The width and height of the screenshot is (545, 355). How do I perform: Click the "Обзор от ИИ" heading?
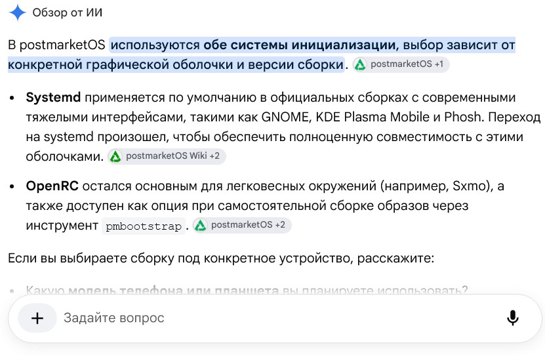(x=68, y=13)
